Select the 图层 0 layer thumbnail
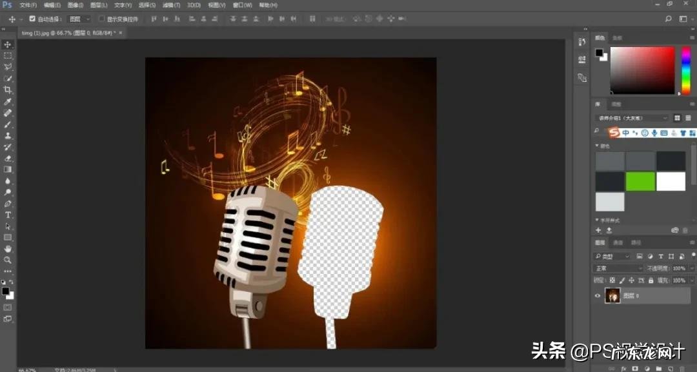The width and height of the screenshot is (697, 372). (x=613, y=296)
